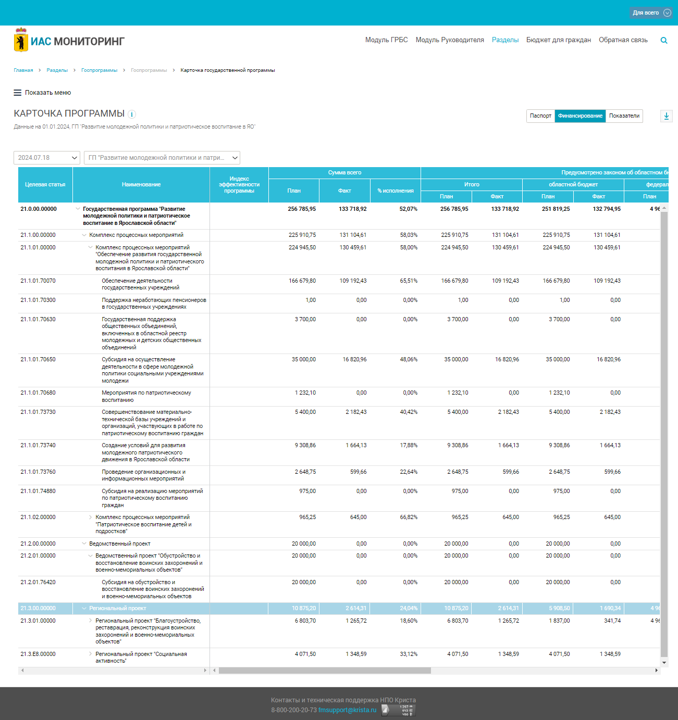
Task: Open Госпрограммы breadcrumb link
Action: (x=99, y=70)
